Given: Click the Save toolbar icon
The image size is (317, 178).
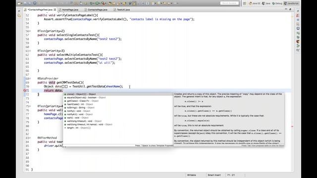Looking at the screenshot, I should [x=25, y=3].
